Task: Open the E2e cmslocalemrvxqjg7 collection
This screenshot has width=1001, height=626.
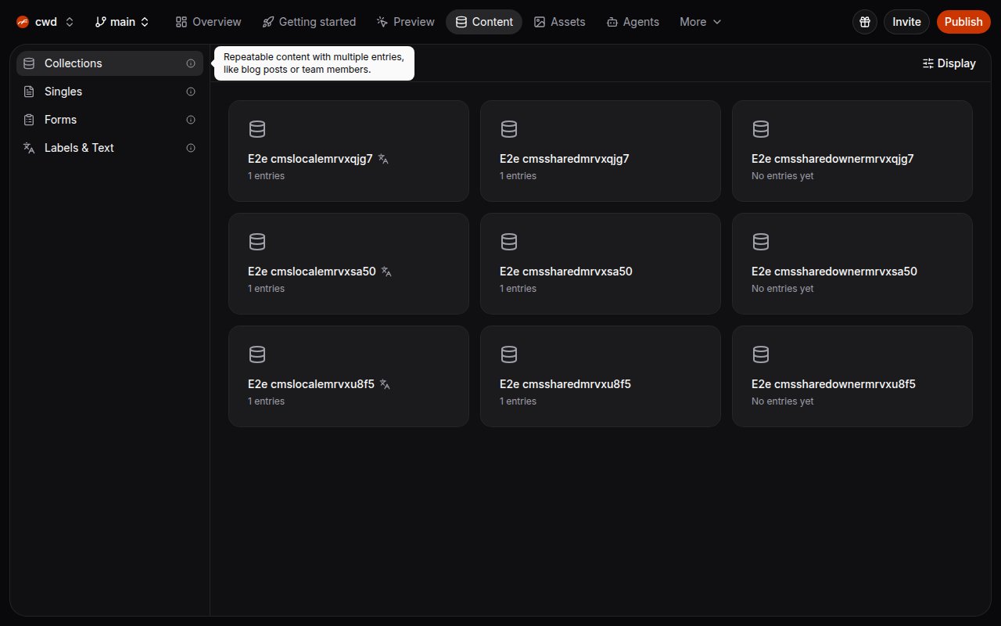Action: click(x=349, y=151)
